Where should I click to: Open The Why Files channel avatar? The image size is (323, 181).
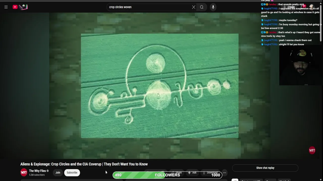click(24, 172)
